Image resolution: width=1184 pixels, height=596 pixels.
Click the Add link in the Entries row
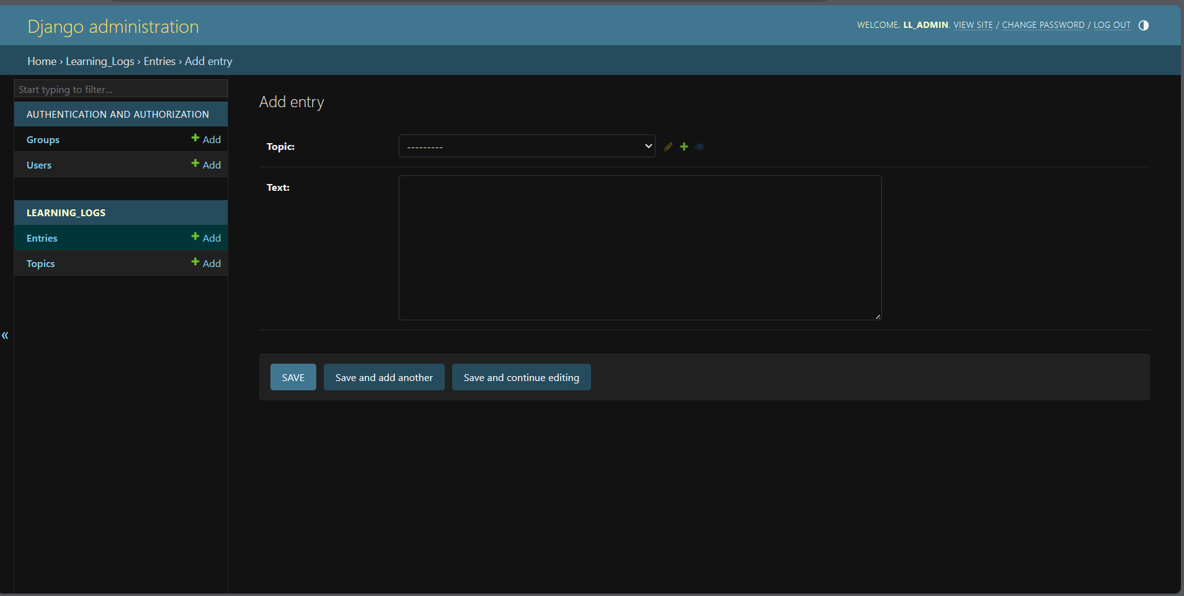click(207, 238)
